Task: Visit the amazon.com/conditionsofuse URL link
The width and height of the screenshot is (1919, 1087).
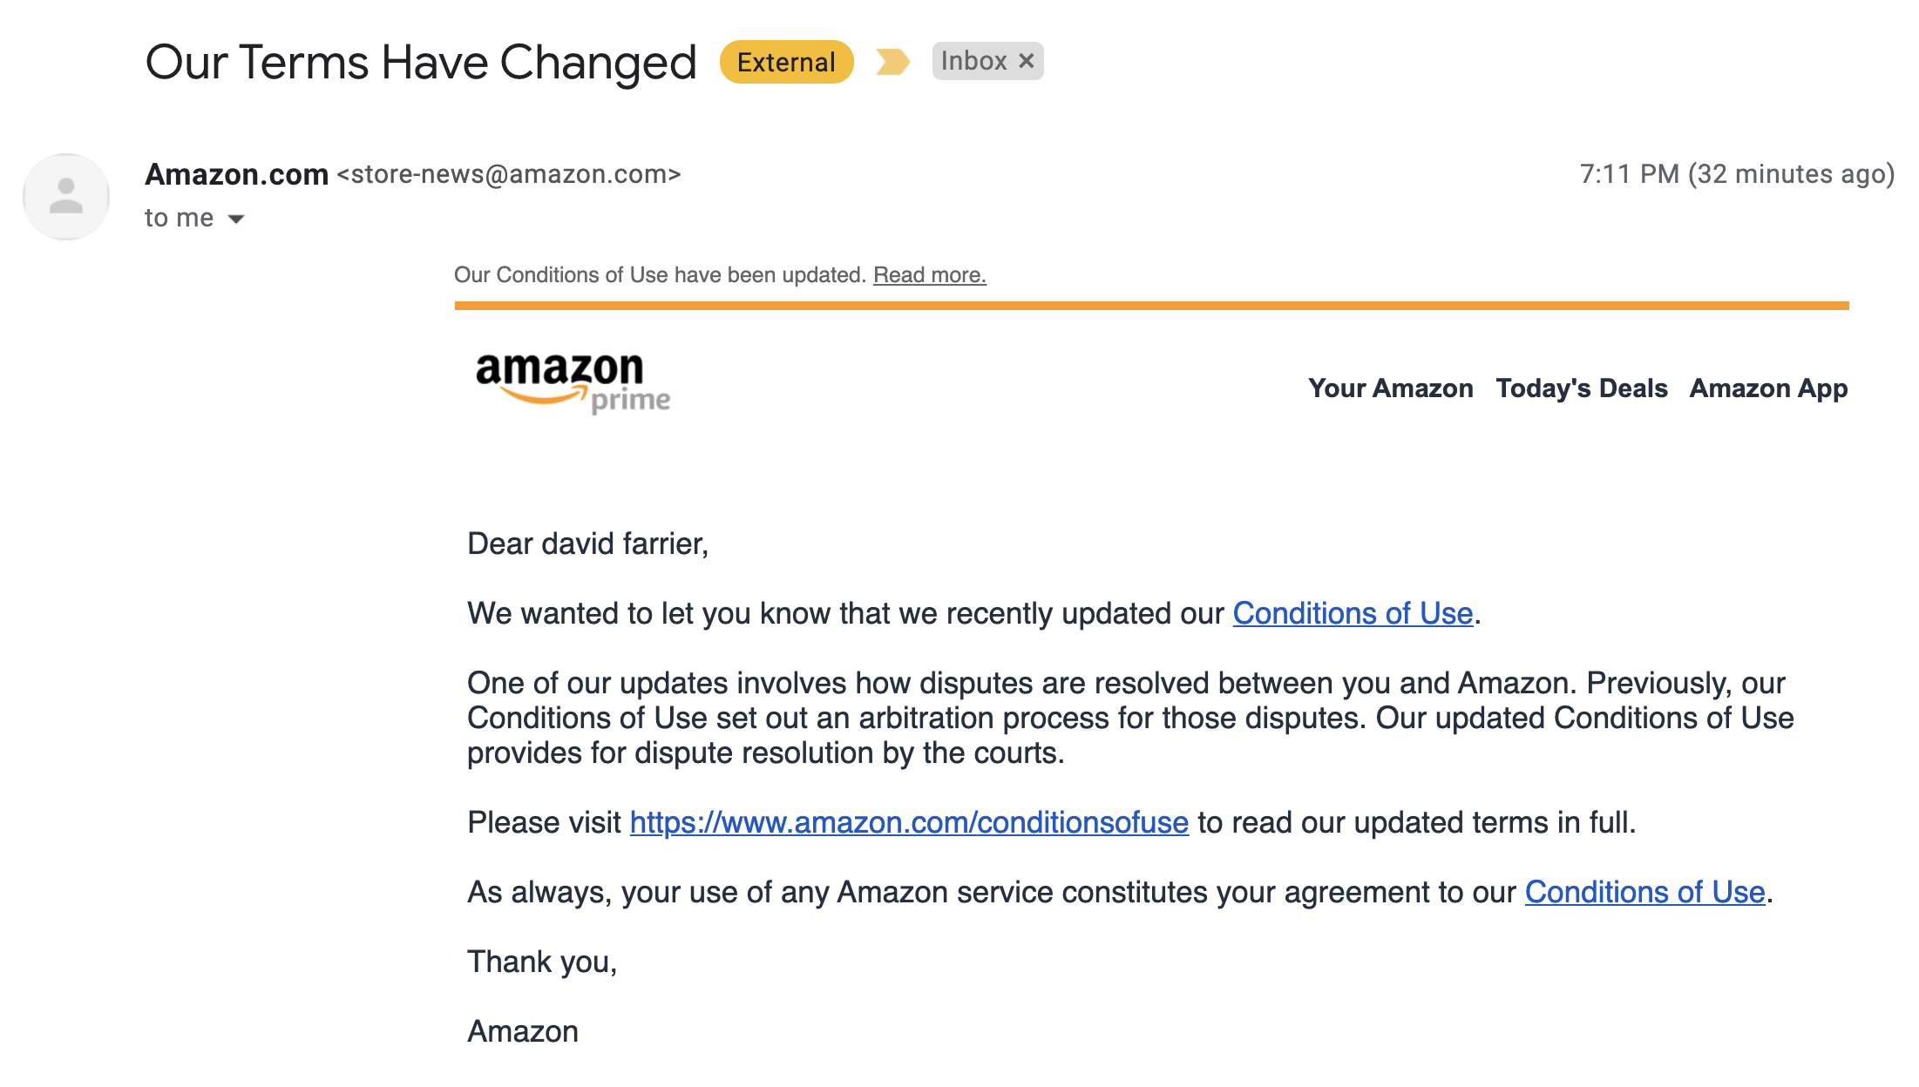Action: pos(909,823)
